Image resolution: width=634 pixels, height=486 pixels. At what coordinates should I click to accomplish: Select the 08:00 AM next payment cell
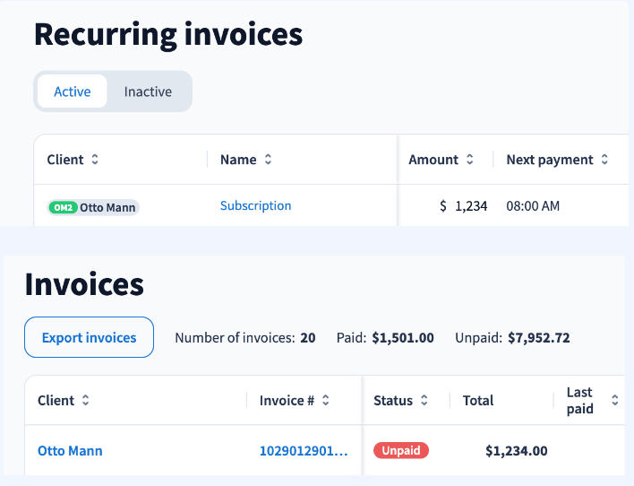(533, 206)
